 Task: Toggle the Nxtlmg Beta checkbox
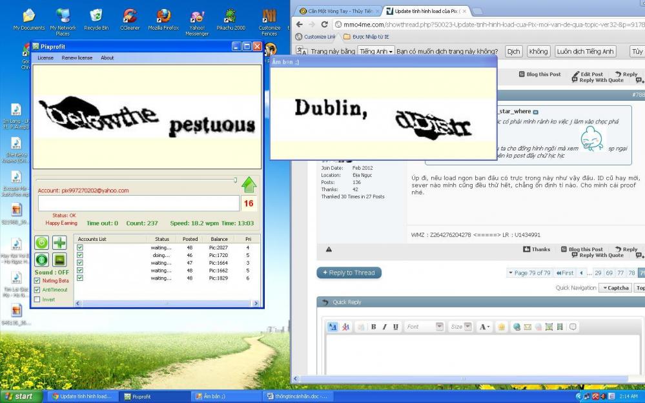click(37, 281)
